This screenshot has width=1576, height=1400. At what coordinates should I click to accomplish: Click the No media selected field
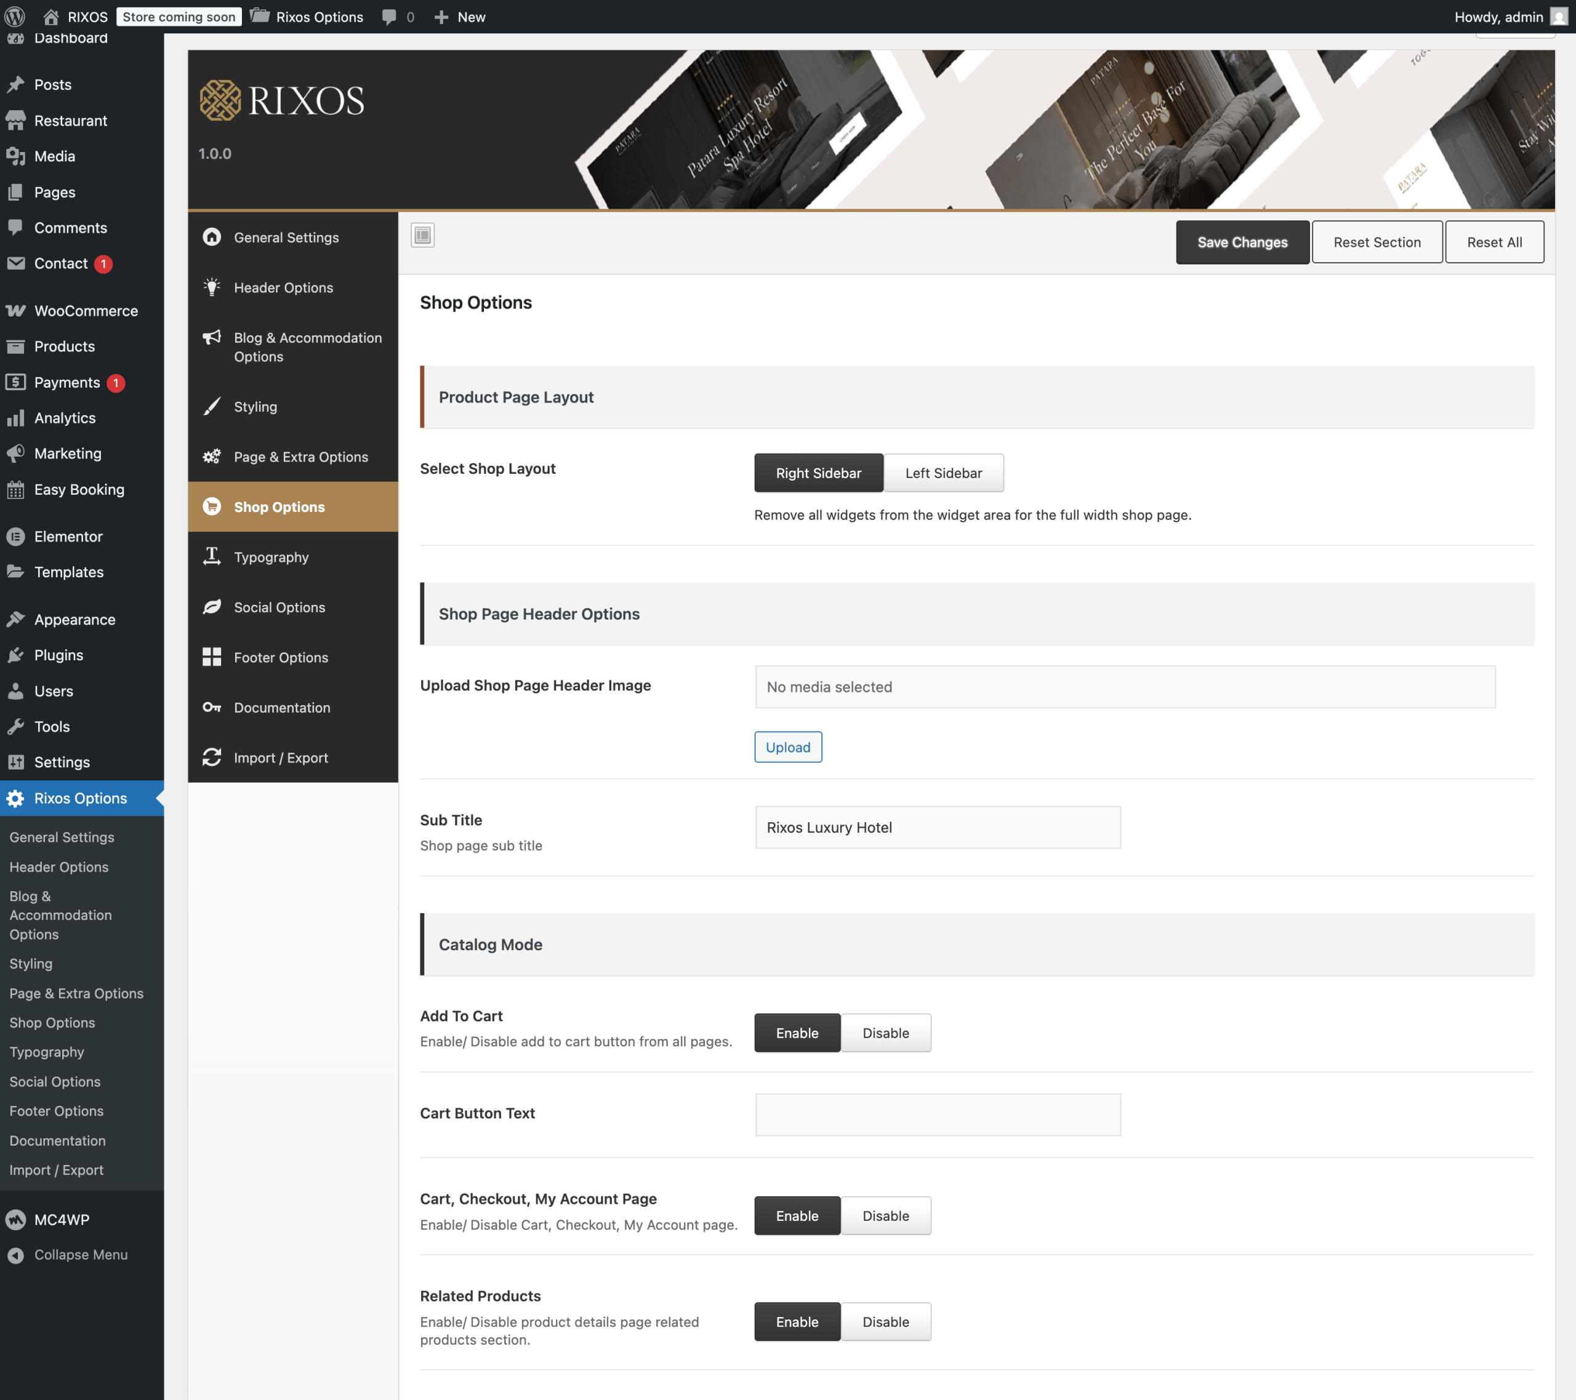pos(1125,687)
